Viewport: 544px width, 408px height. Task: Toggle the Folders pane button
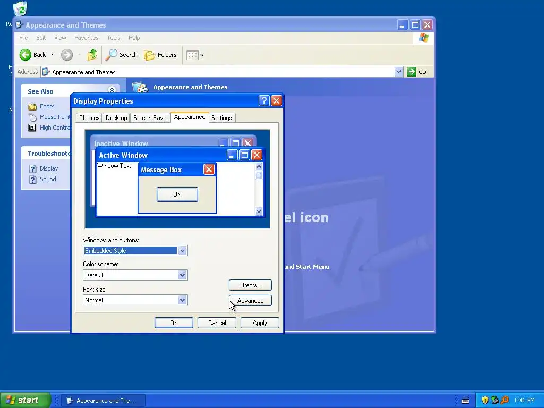point(160,55)
